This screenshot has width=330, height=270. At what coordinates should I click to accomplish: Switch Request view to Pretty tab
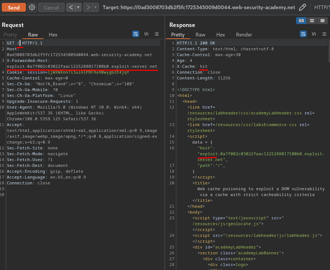[10, 35]
